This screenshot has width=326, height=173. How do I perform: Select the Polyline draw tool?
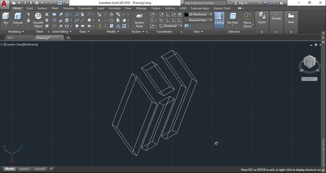coord(77,14)
